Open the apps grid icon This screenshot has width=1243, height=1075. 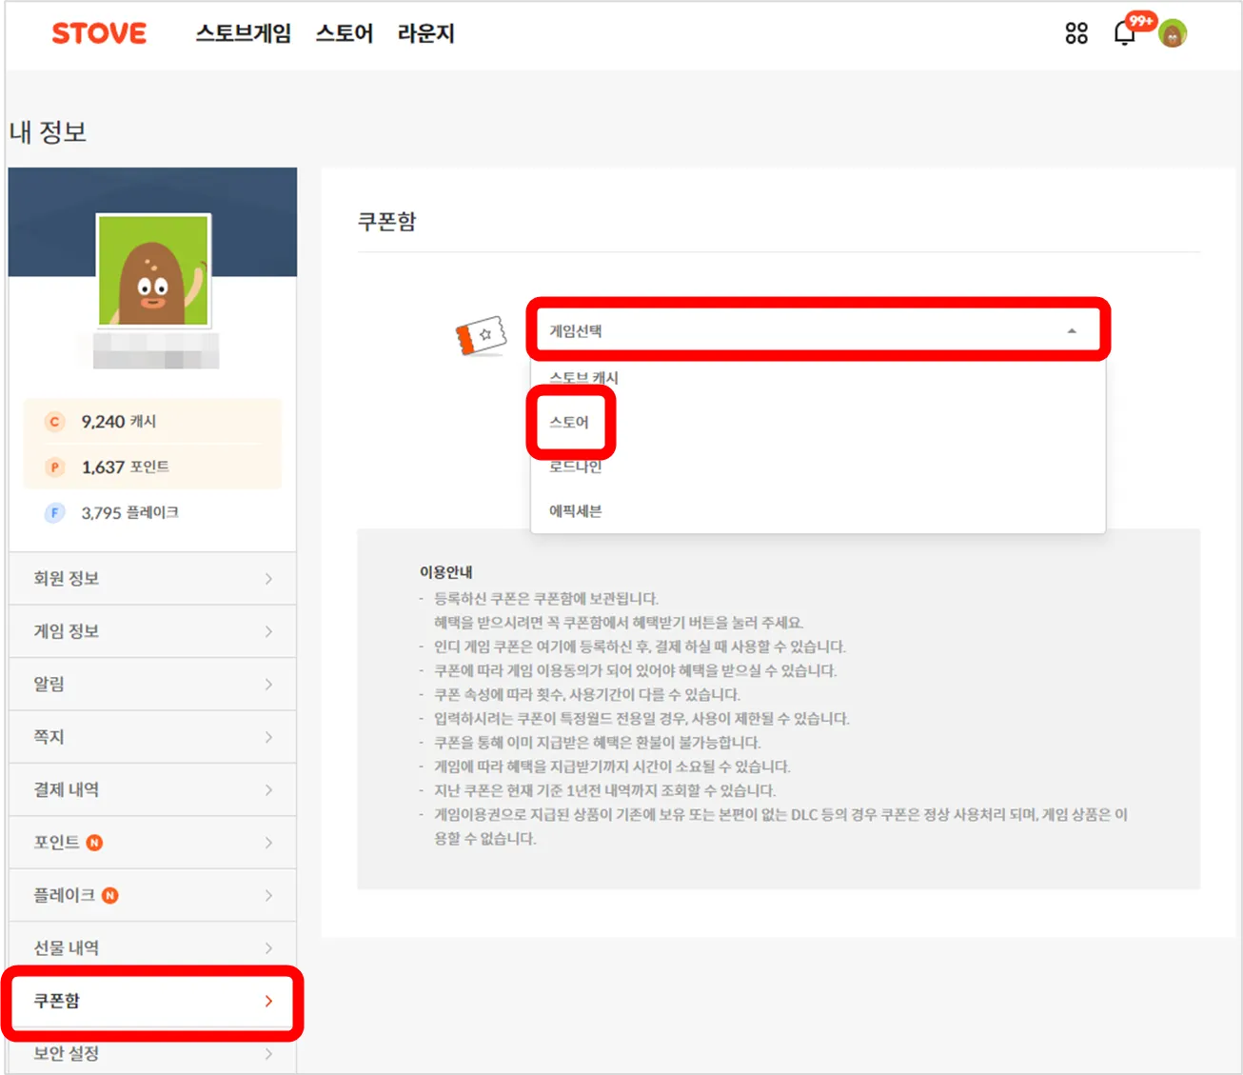pyautogui.click(x=1076, y=33)
